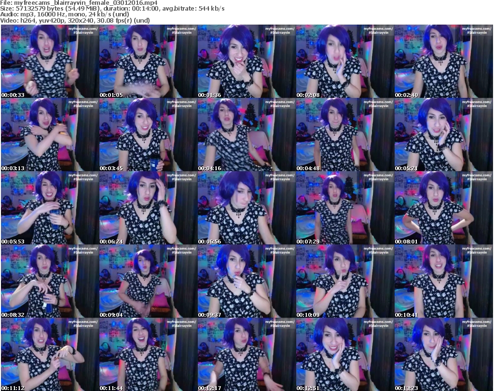
Task: Select the thumbnail marked 00:04:48
Action: point(345,135)
